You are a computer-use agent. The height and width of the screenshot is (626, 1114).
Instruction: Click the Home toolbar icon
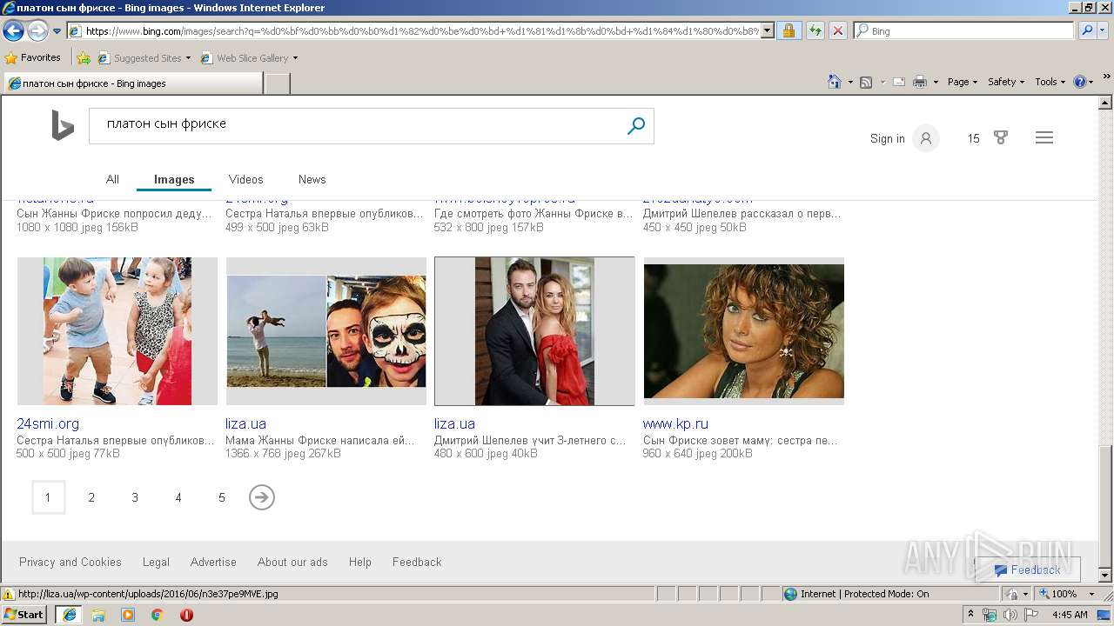tap(834, 82)
